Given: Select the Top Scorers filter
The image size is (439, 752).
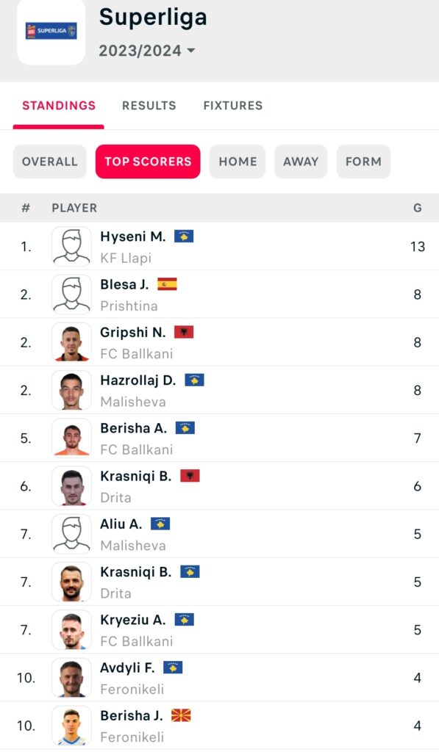Looking at the screenshot, I should pos(148,162).
